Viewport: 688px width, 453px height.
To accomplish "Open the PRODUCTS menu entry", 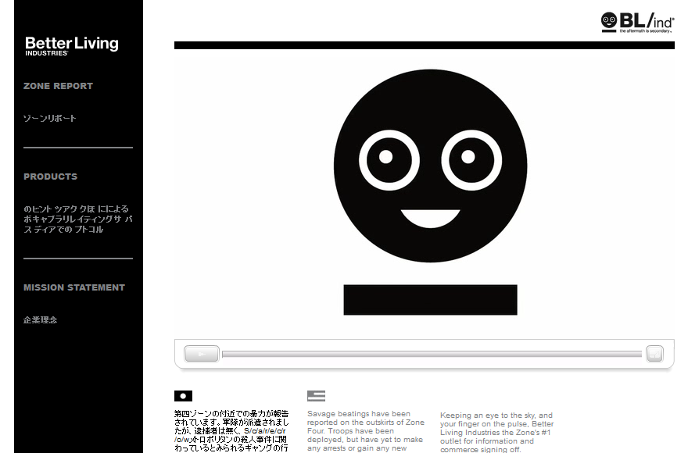I will click(50, 177).
